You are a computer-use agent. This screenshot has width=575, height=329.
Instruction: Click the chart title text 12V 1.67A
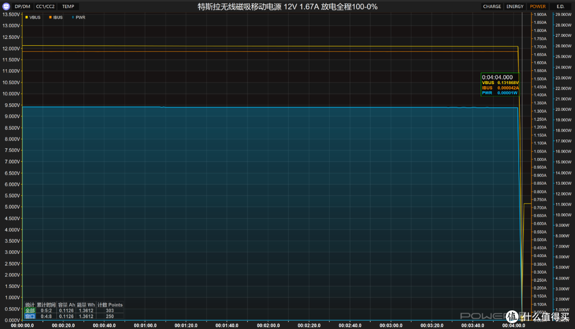point(301,6)
